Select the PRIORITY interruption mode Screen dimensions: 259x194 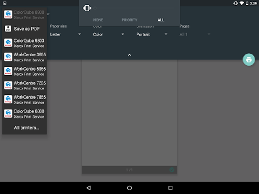129,20
